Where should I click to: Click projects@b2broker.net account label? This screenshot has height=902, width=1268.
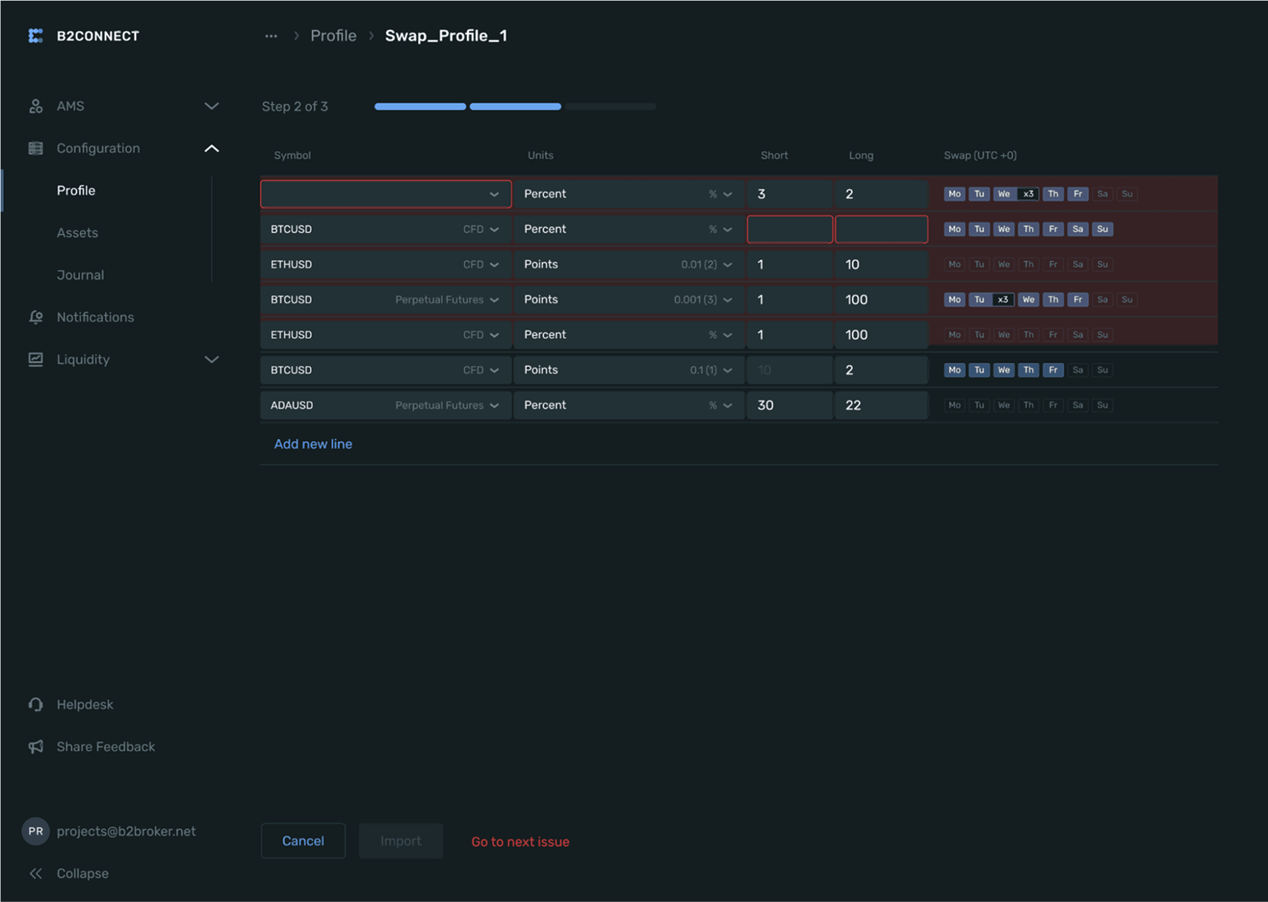click(126, 831)
